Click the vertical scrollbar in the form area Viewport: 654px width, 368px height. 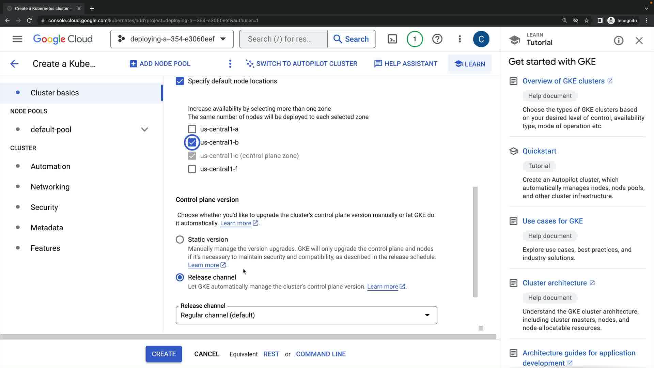pos(475,242)
